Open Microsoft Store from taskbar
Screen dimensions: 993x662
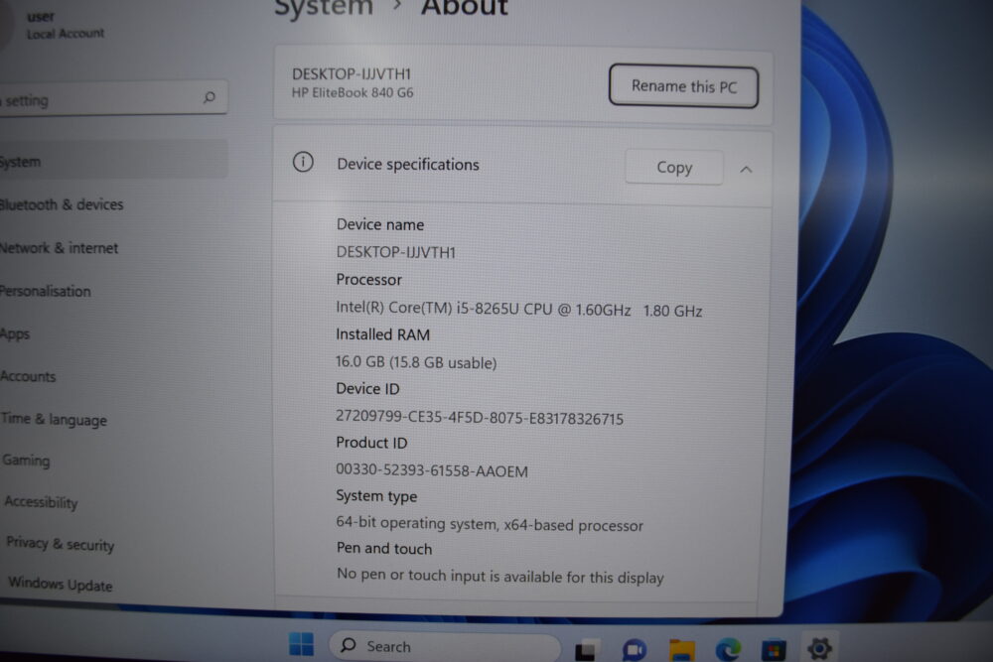tap(774, 650)
